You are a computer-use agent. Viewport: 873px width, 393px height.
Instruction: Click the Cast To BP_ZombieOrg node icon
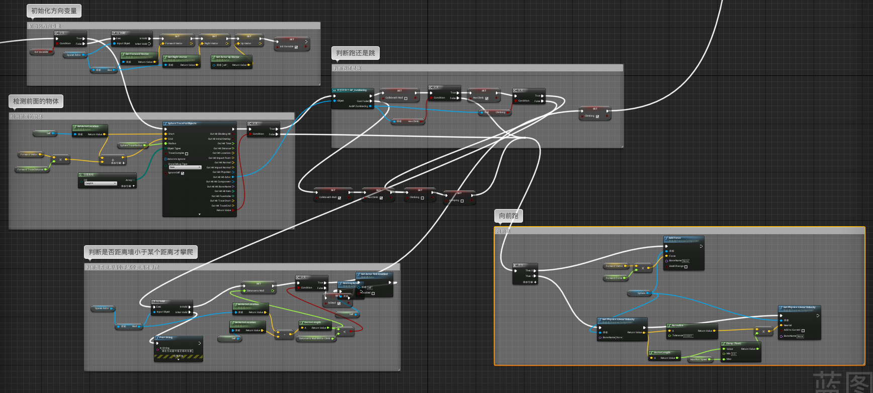[334, 90]
